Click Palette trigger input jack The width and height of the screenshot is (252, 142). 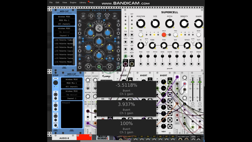pyautogui.click(x=99, y=16)
